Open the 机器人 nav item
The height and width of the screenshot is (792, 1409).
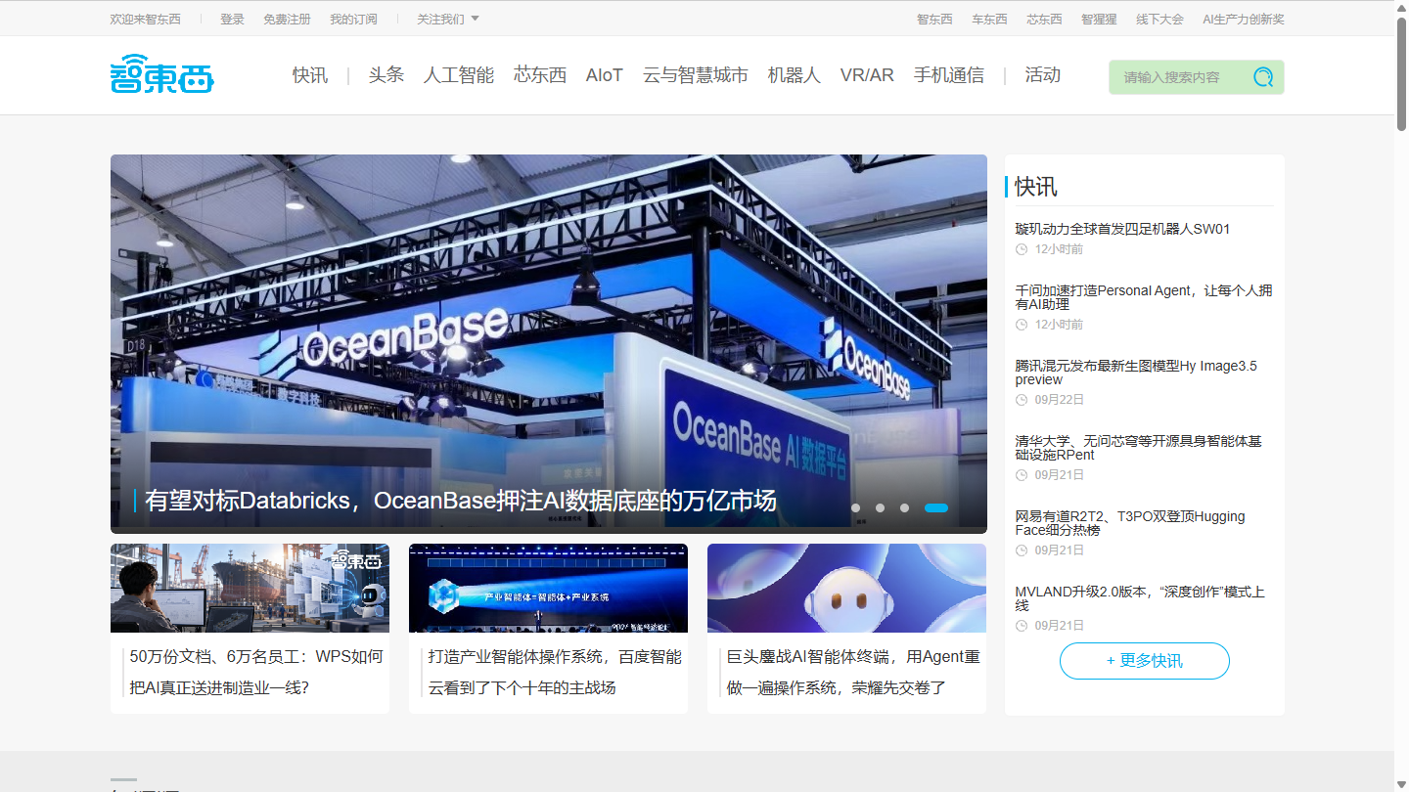795,75
